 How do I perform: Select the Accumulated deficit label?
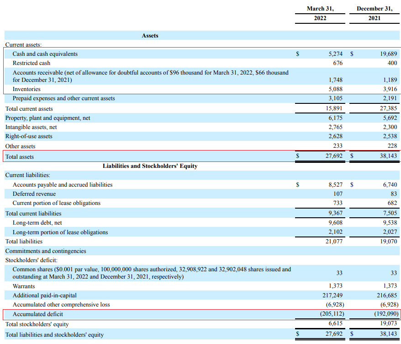[x=38, y=314]
